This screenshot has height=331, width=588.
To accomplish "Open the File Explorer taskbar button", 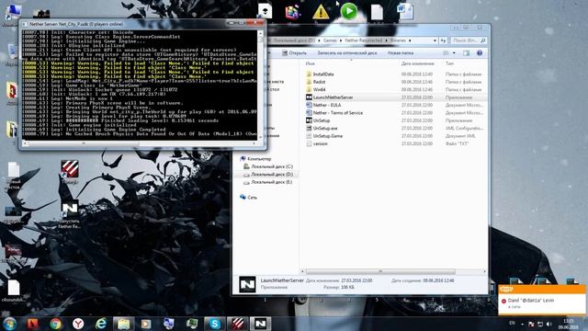I will pyautogui.click(x=123, y=324).
